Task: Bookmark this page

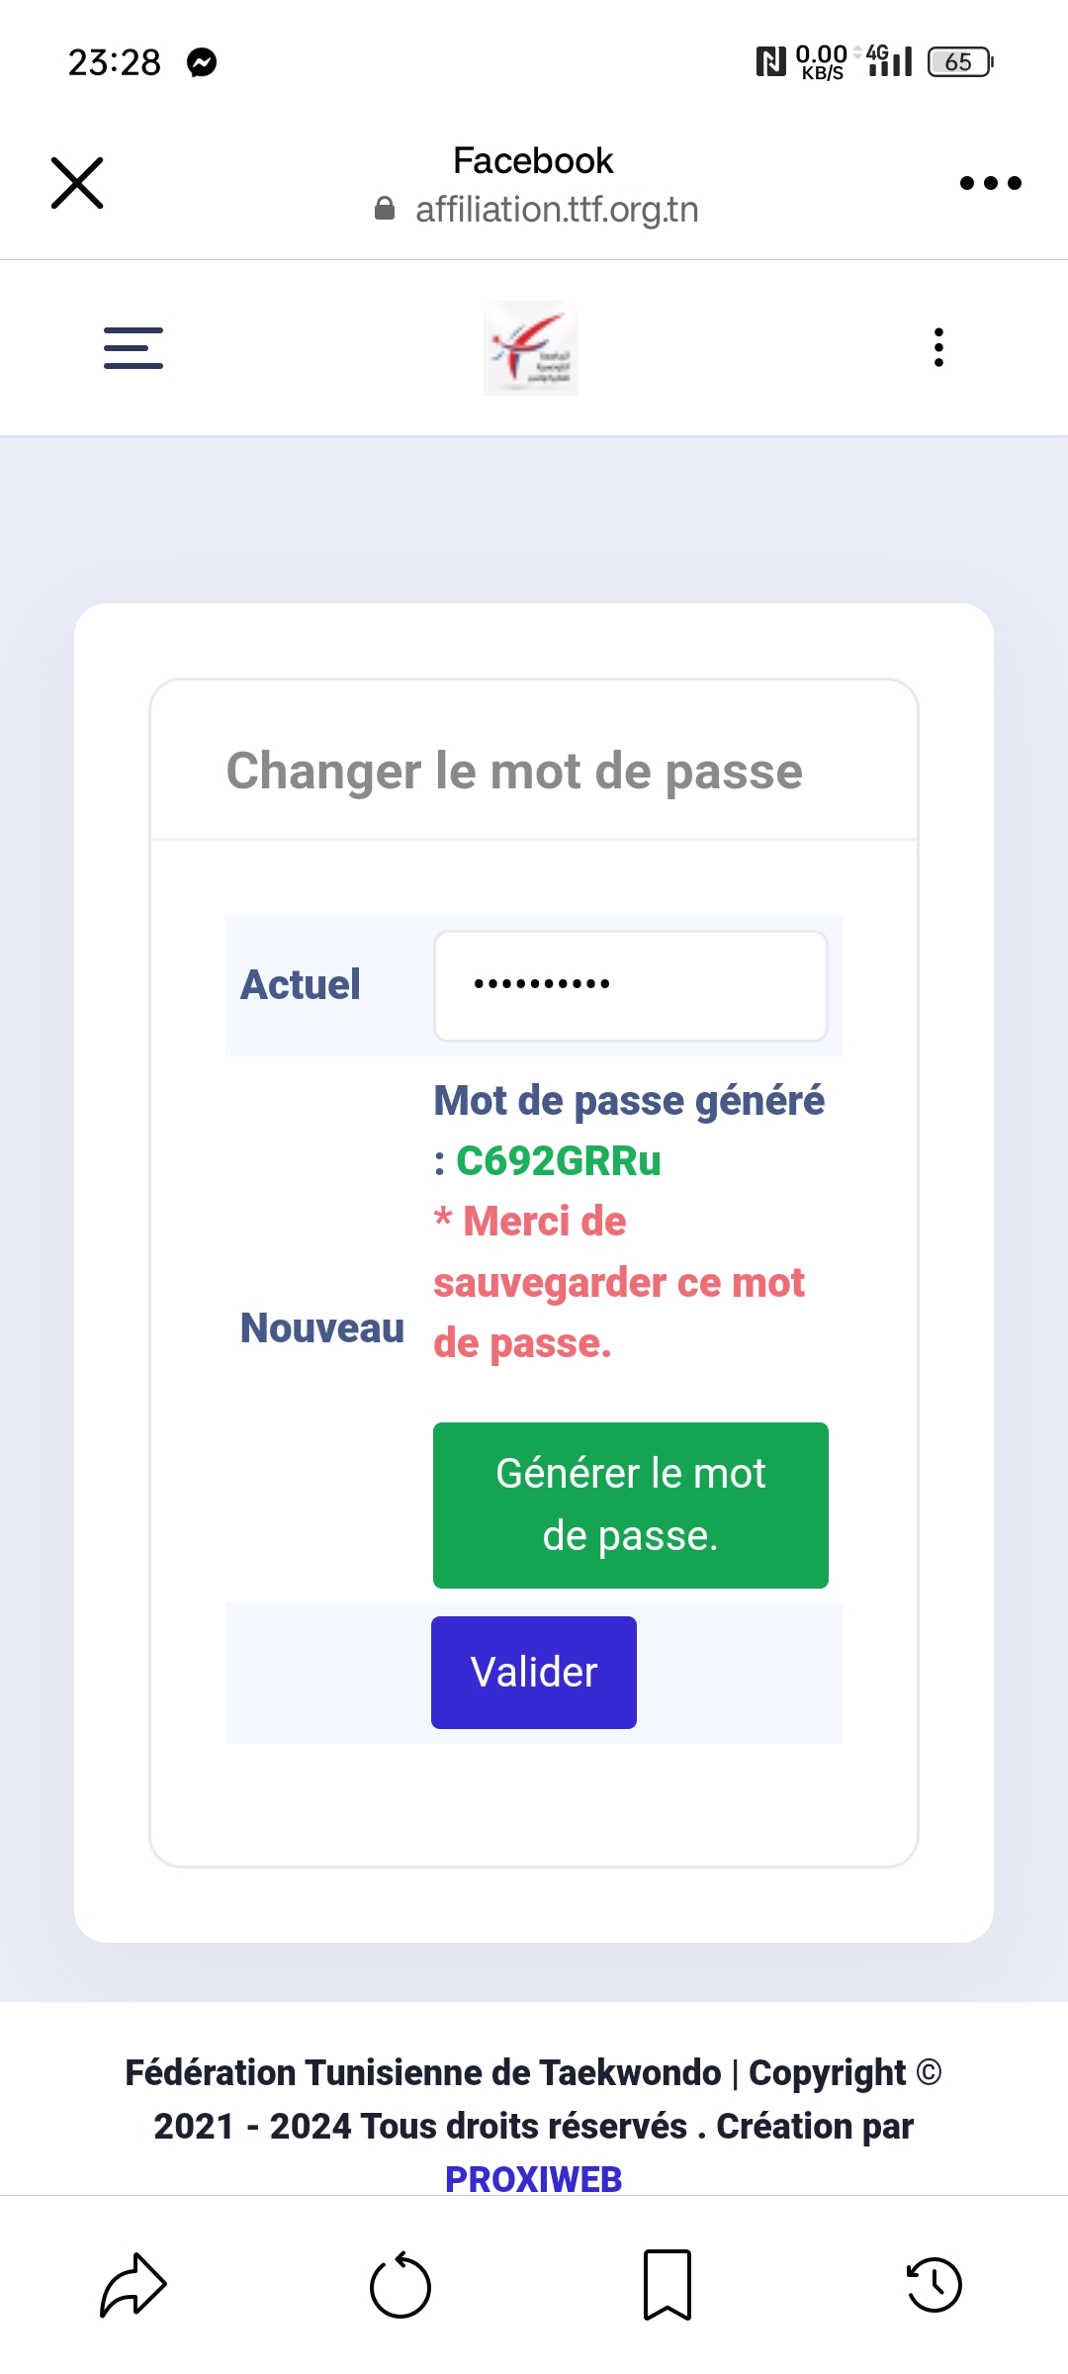Action: click(x=667, y=2285)
